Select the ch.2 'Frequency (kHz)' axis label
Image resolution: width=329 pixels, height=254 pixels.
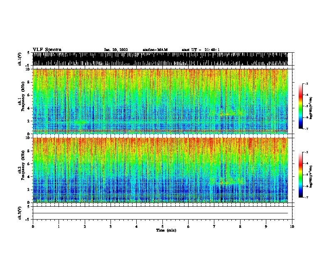[23, 165]
